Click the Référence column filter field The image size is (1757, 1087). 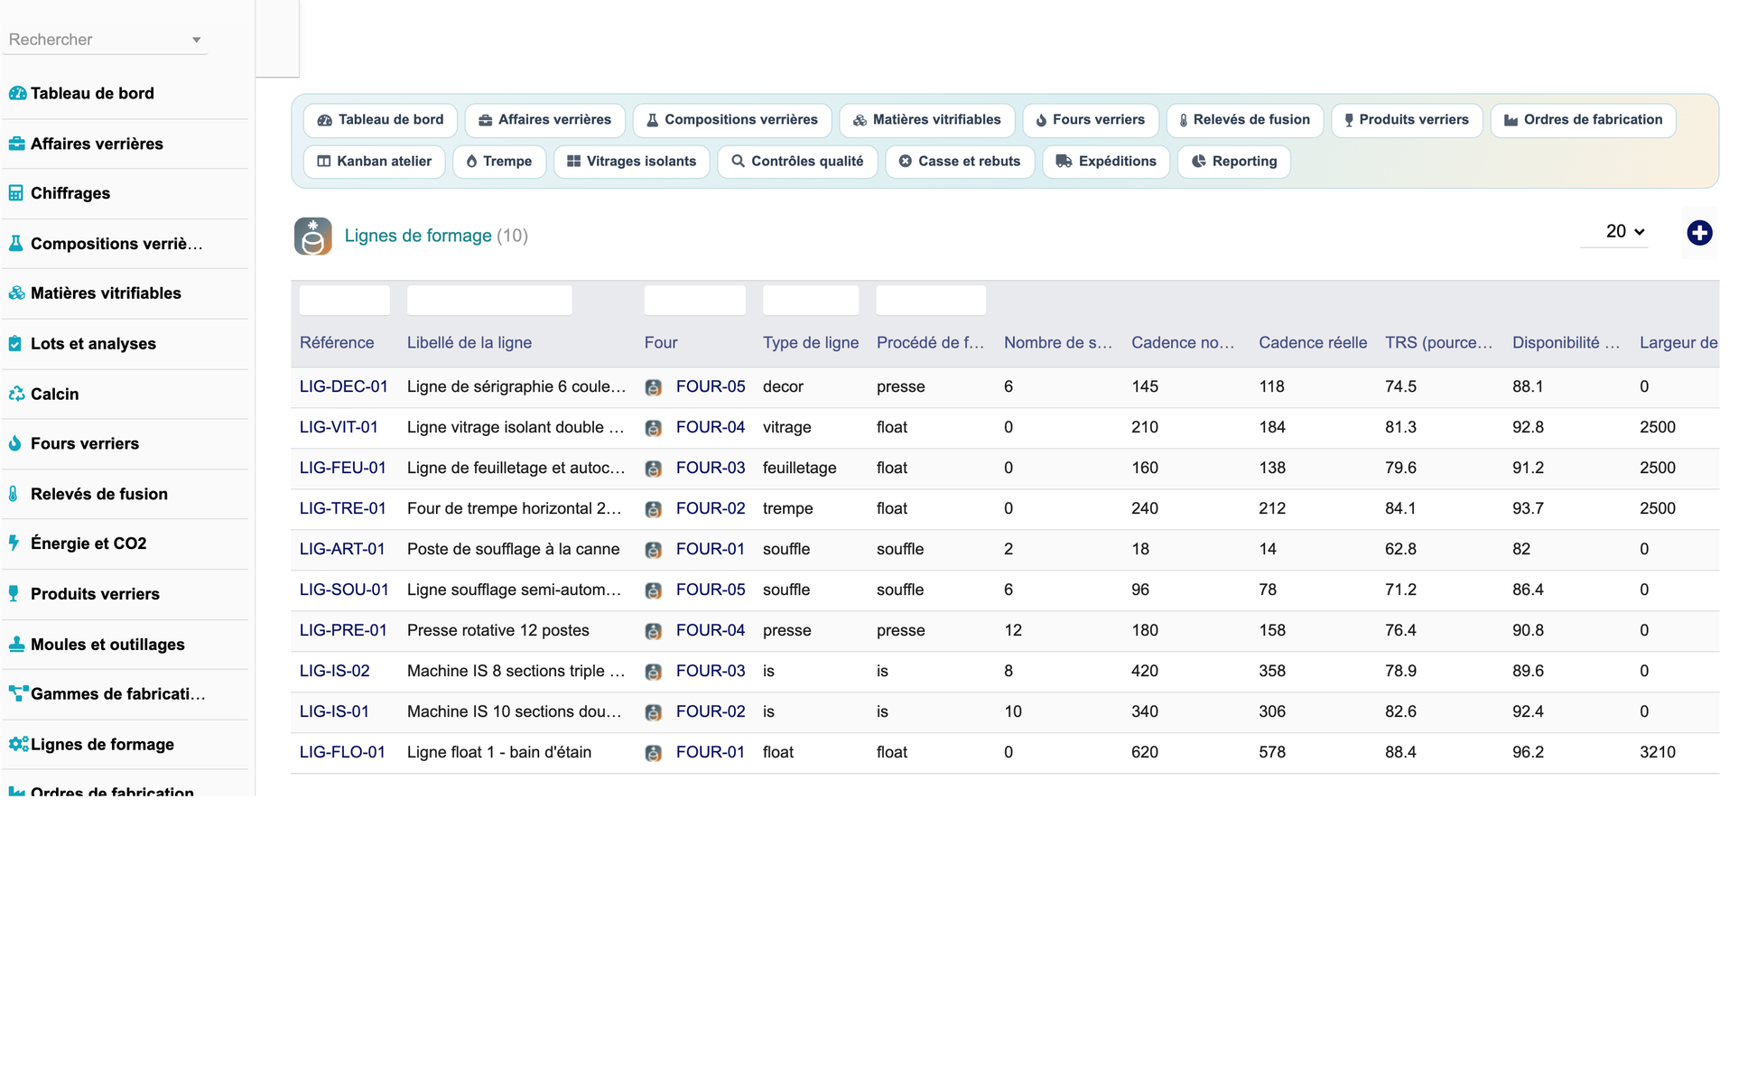[x=345, y=300]
